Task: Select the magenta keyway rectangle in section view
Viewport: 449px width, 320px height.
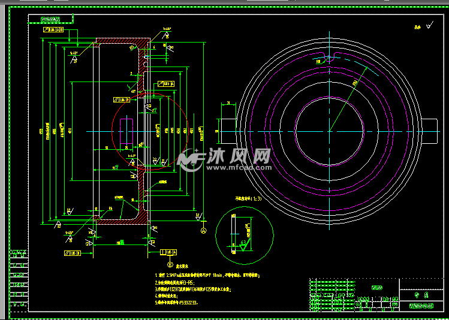Action: point(126,131)
